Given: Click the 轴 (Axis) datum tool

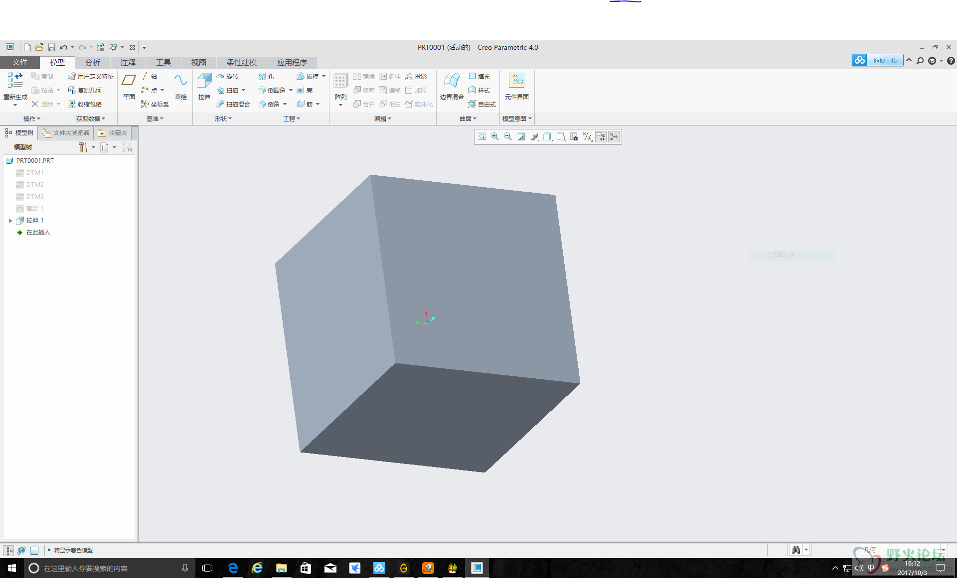Looking at the screenshot, I should tap(150, 76).
